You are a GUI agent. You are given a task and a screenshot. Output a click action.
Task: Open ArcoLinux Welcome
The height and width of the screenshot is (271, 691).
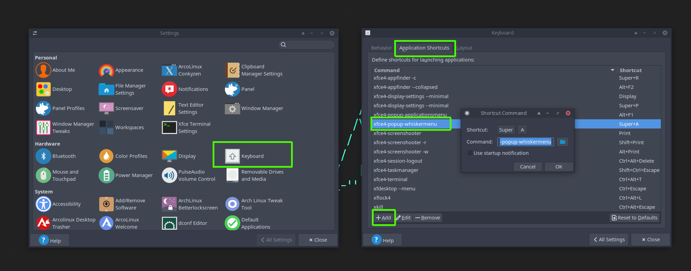click(118, 223)
